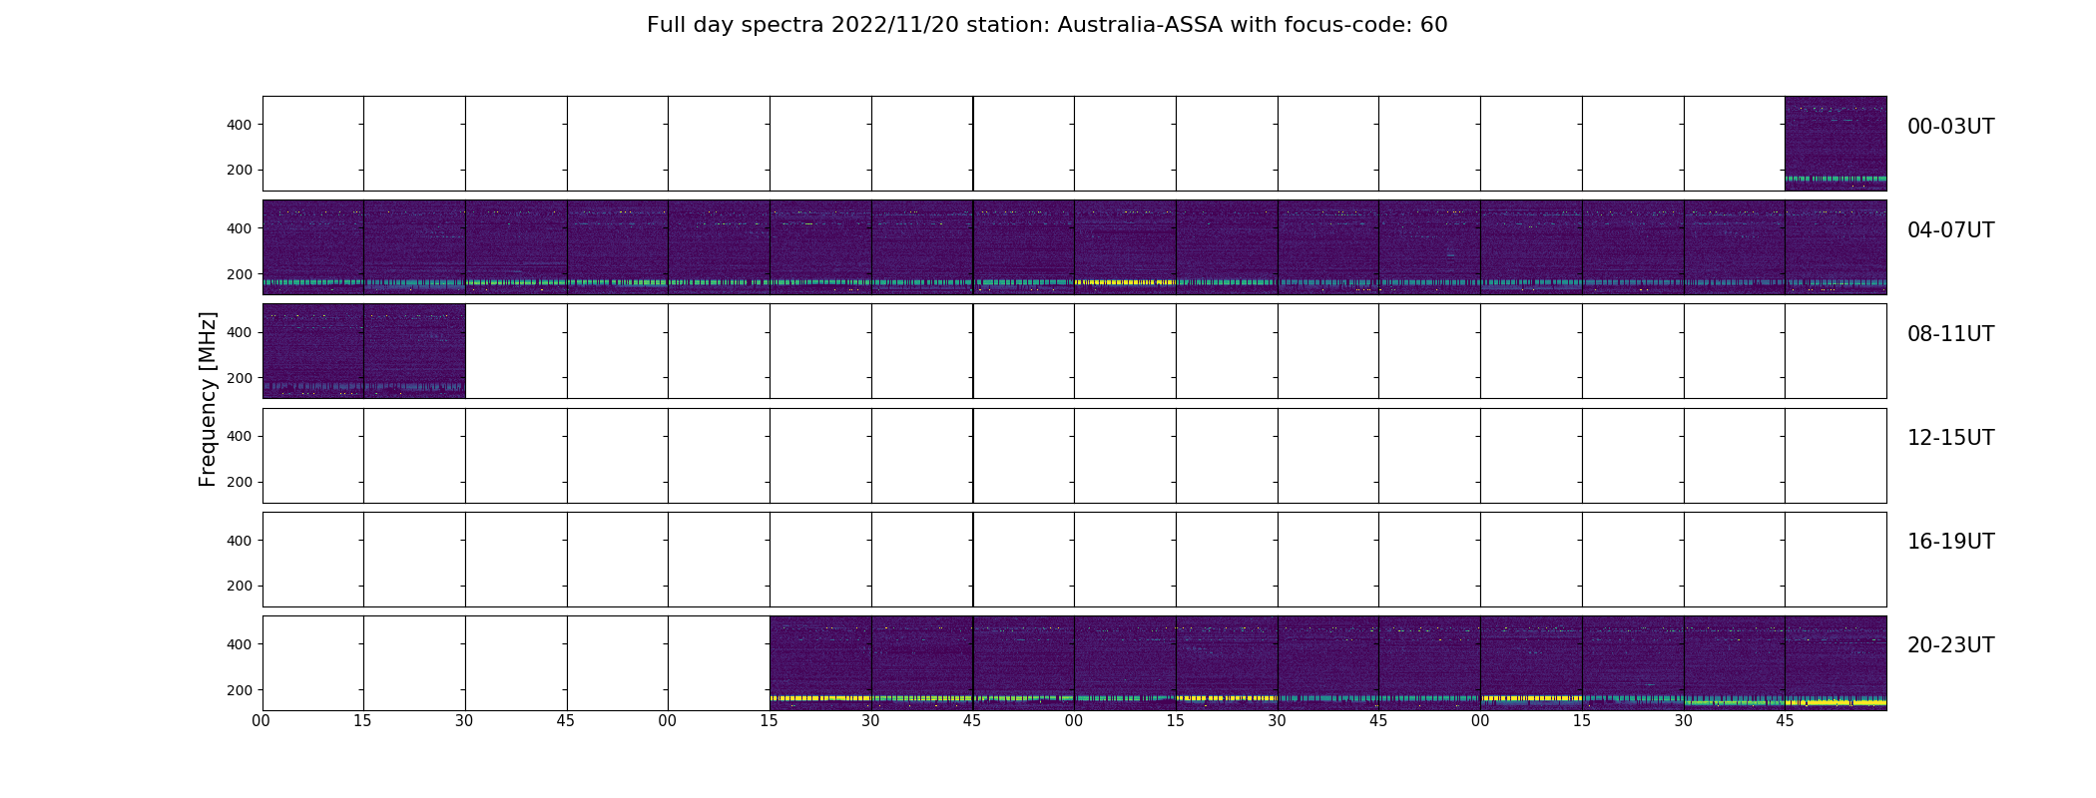This screenshot has width=2096, height=798.
Task: Click the '12-15UT' row label
Action: click(1950, 438)
